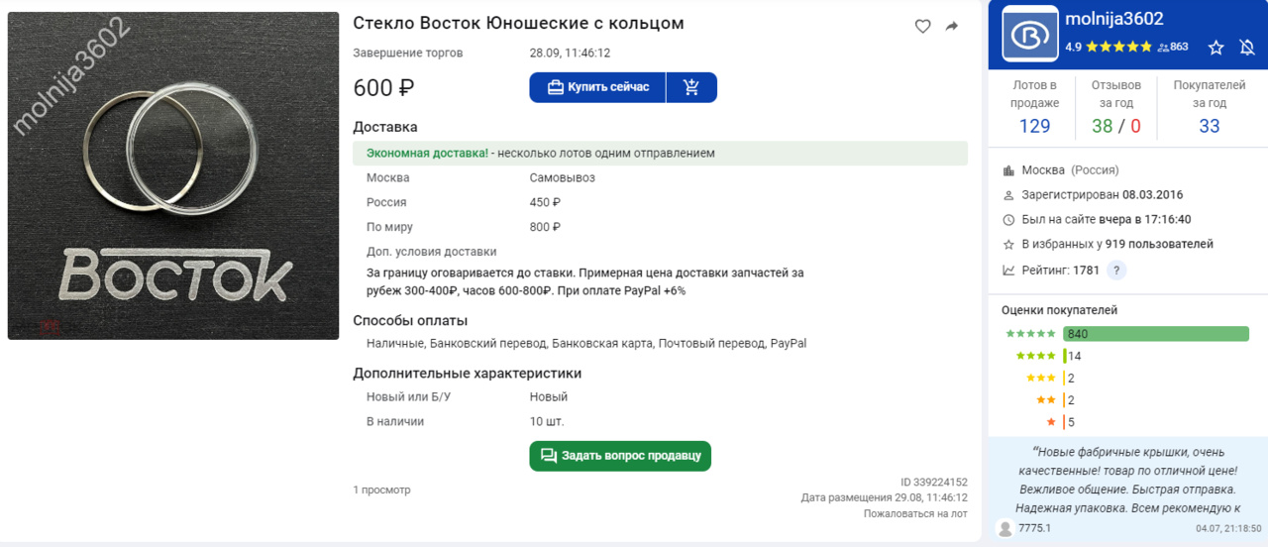Click the seller's avatar logo
Image resolution: width=1268 pixels, height=547 pixels.
(1030, 34)
